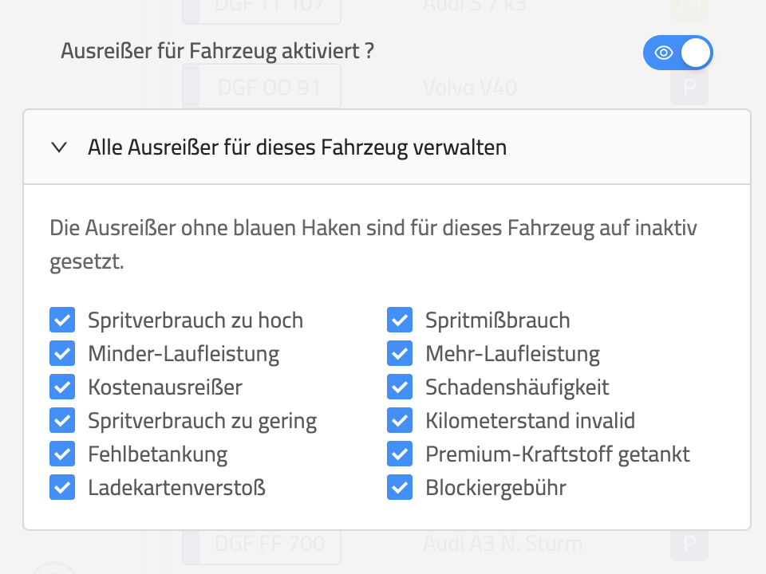Uncheck Kilometerstand invalid checkbox
The width and height of the screenshot is (766, 574).
tap(400, 420)
